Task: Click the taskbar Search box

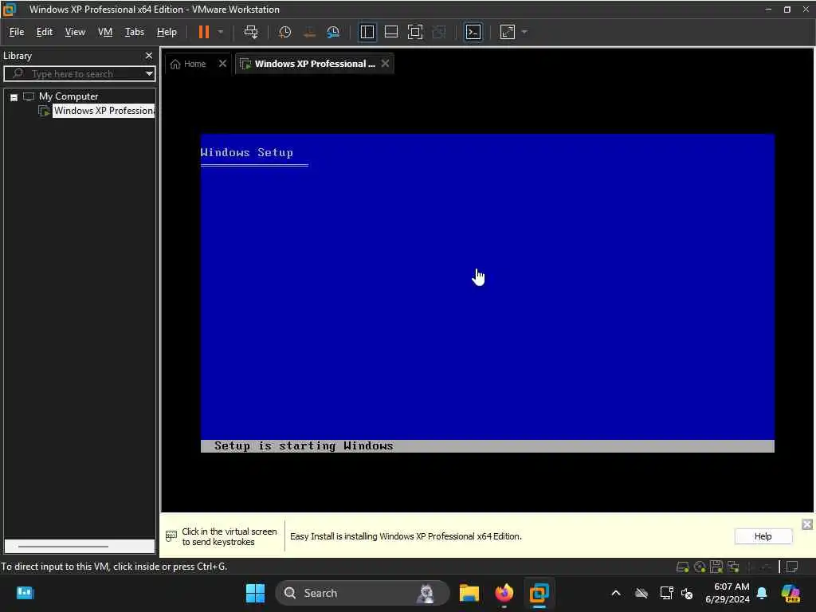Action: click(x=363, y=593)
